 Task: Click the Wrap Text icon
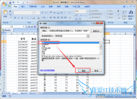point(70,13)
